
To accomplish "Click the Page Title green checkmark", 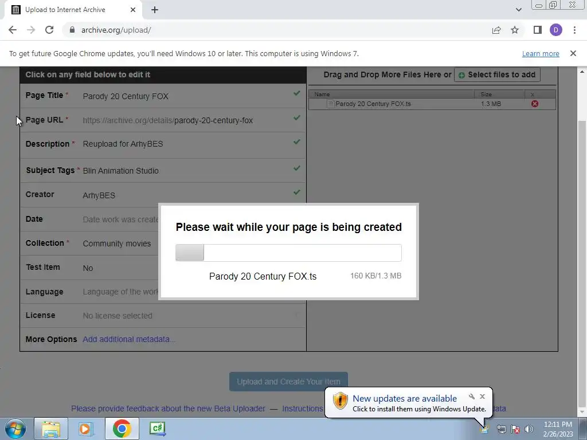I will coord(297,93).
